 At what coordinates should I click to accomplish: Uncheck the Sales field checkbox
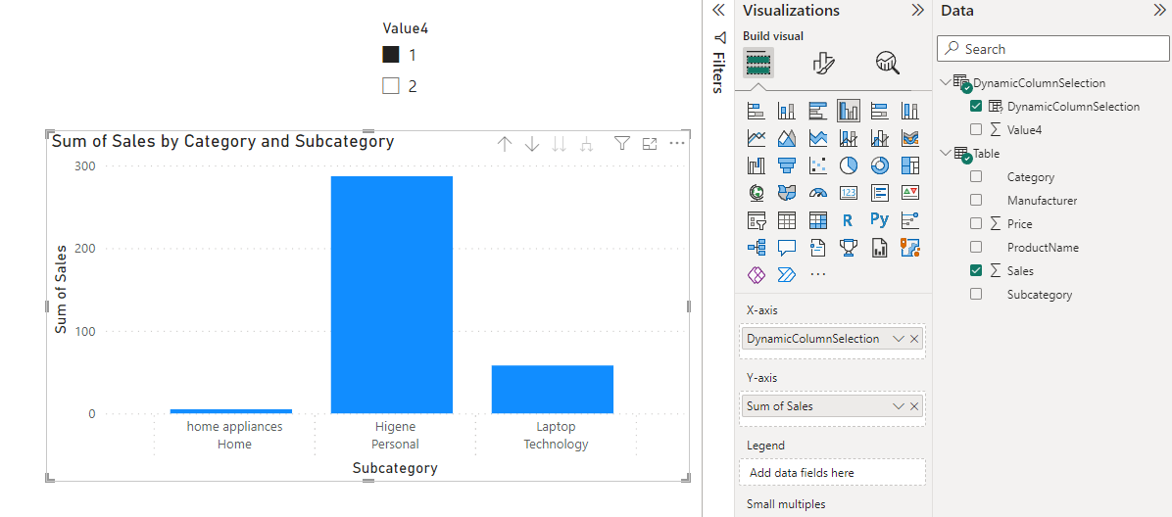click(x=975, y=270)
